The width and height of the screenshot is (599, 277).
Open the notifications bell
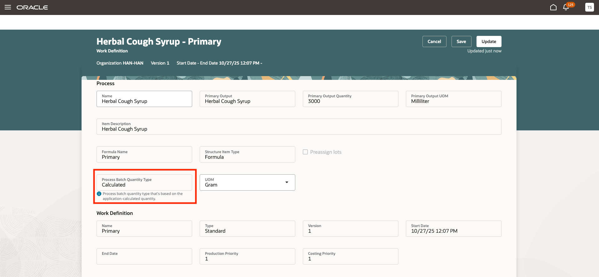pos(566,7)
